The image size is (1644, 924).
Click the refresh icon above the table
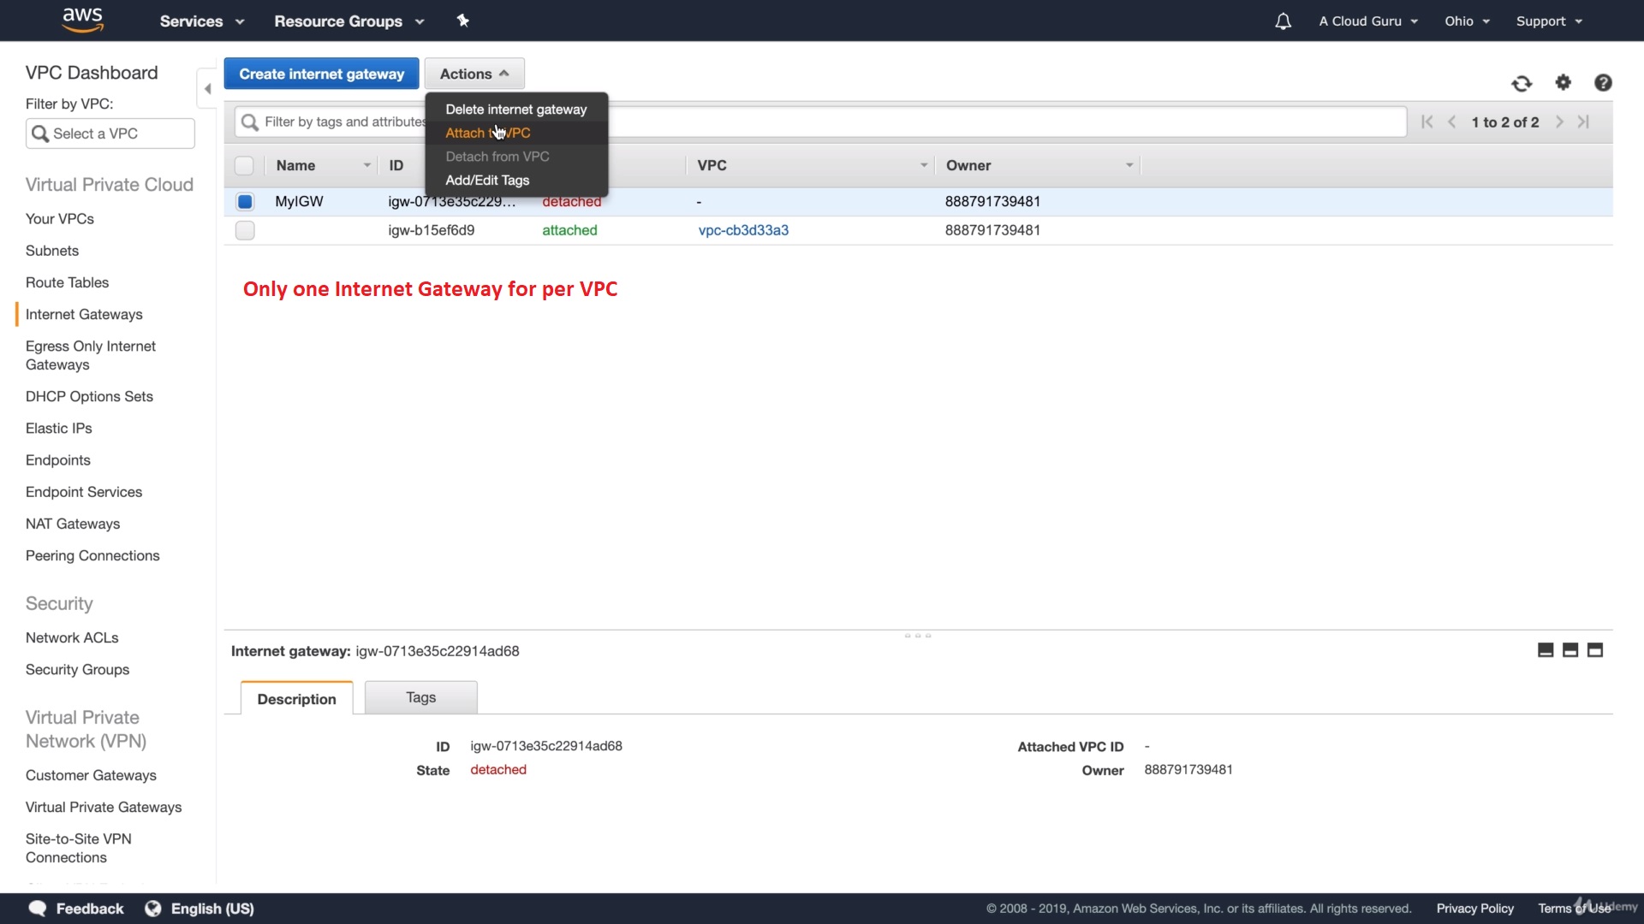[1522, 83]
